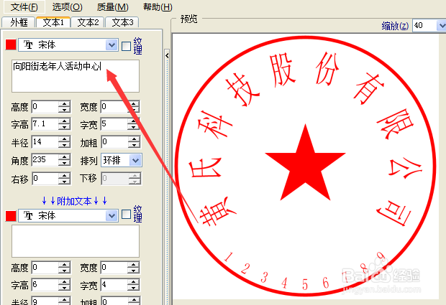Decrease 右移 with down arrow
446x305 pixels.
click(x=65, y=182)
